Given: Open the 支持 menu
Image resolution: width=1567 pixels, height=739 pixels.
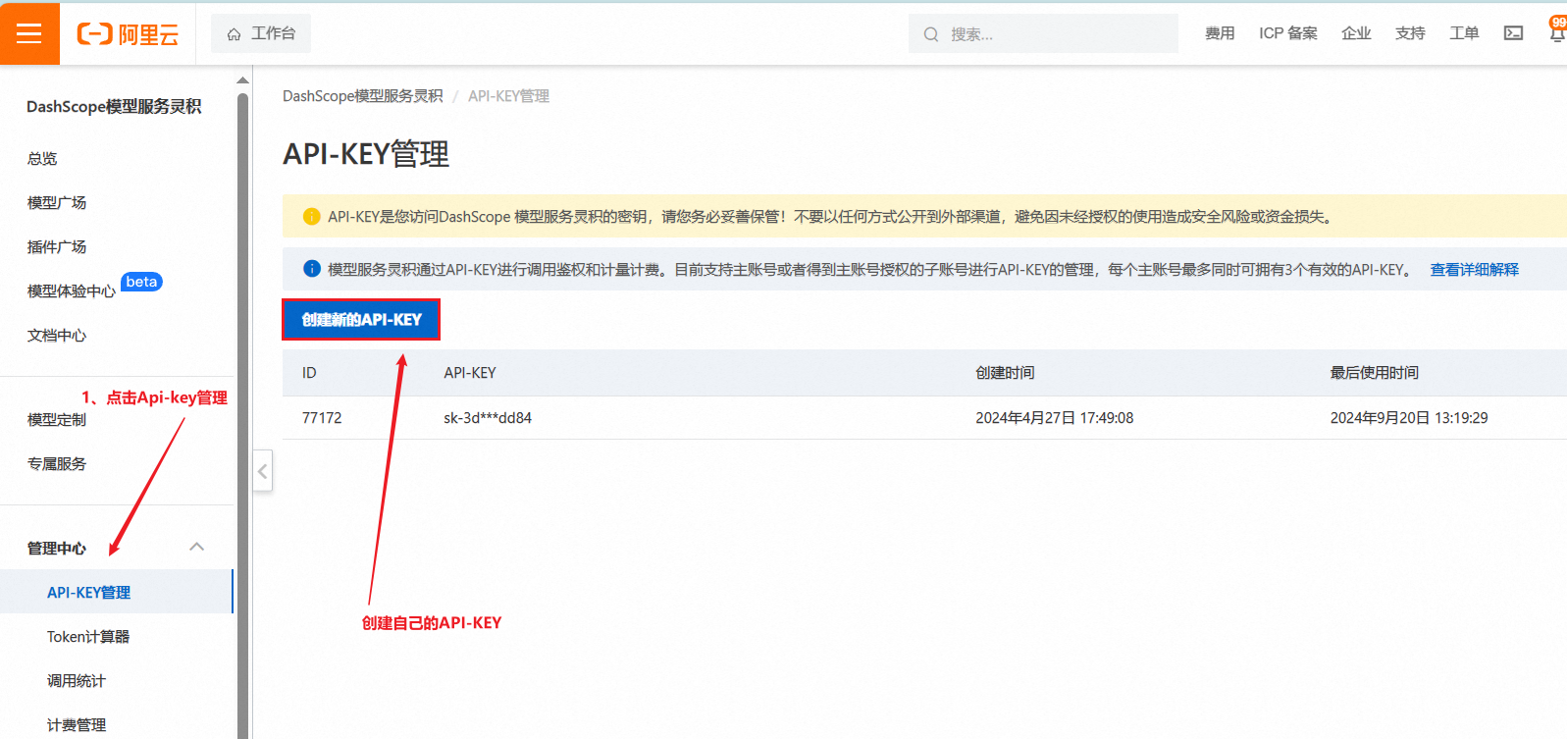Looking at the screenshot, I should 1410,33.
